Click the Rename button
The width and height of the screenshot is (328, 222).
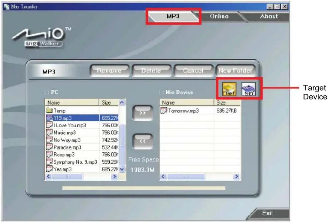109,71
